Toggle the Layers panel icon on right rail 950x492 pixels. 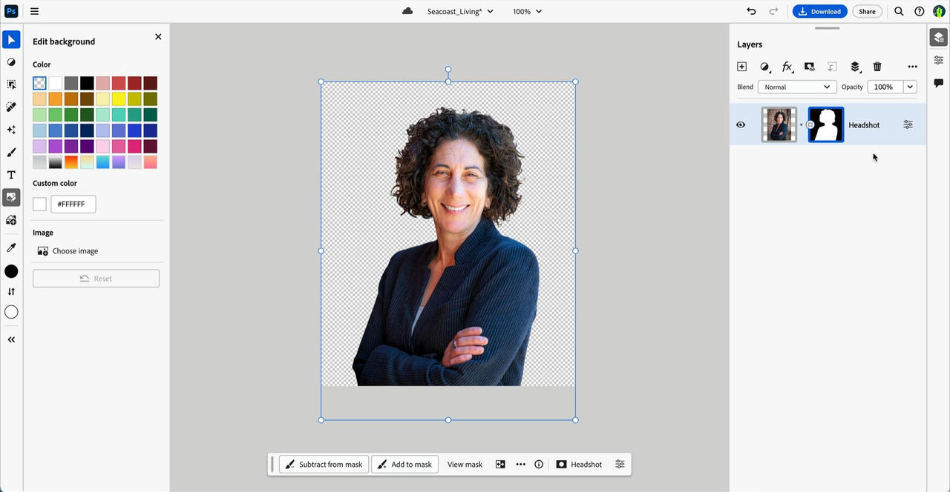pos(939,39)
